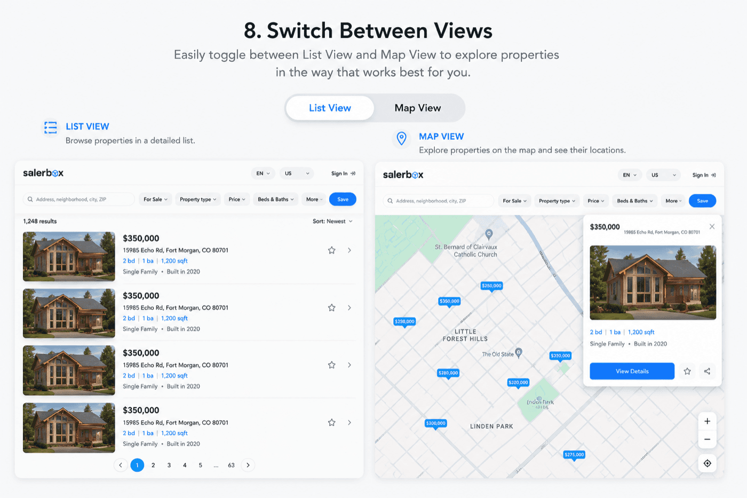
Task: Click the Save button in list view
Action: coord(343,199)
